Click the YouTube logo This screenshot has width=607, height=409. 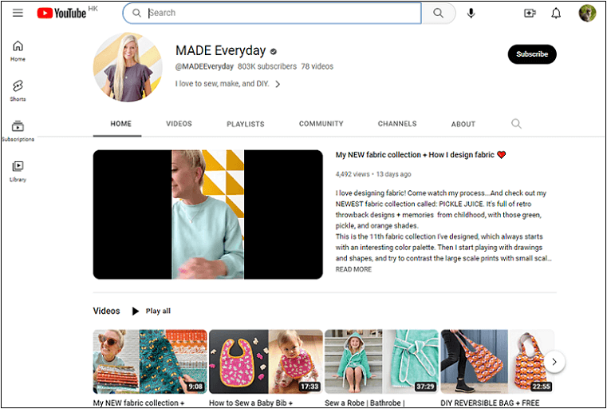pos(62,14)
